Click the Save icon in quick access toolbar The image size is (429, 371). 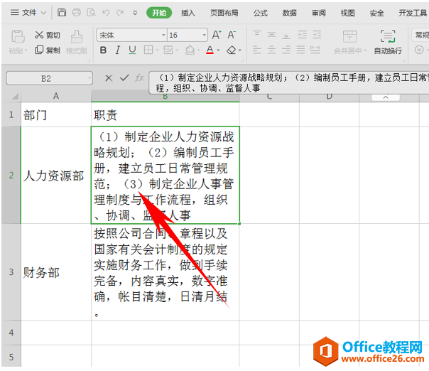pyautogui.click(x=62, y=13)
